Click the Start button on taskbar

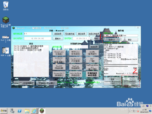(x=4, y=111)
